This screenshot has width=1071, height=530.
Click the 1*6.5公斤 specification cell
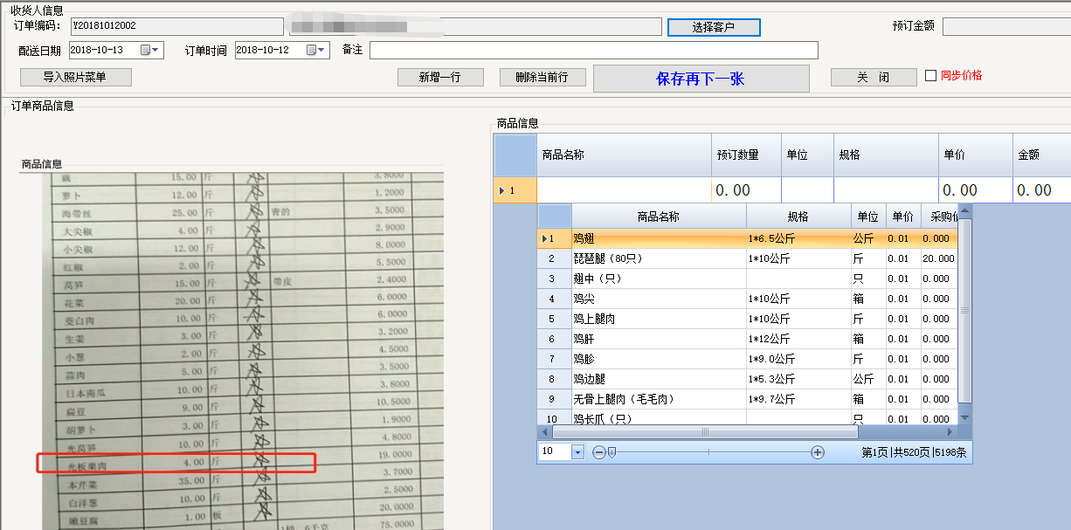(x=798, y=238)
